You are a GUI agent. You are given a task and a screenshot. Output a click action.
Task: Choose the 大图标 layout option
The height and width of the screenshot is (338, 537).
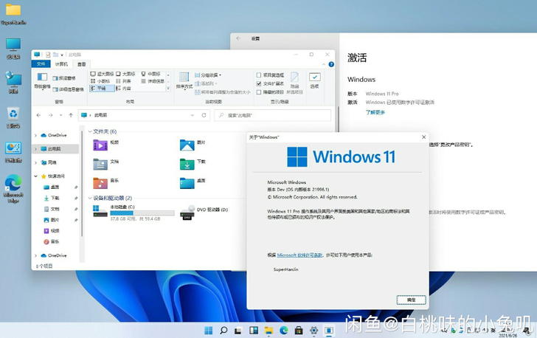(125, 74)
